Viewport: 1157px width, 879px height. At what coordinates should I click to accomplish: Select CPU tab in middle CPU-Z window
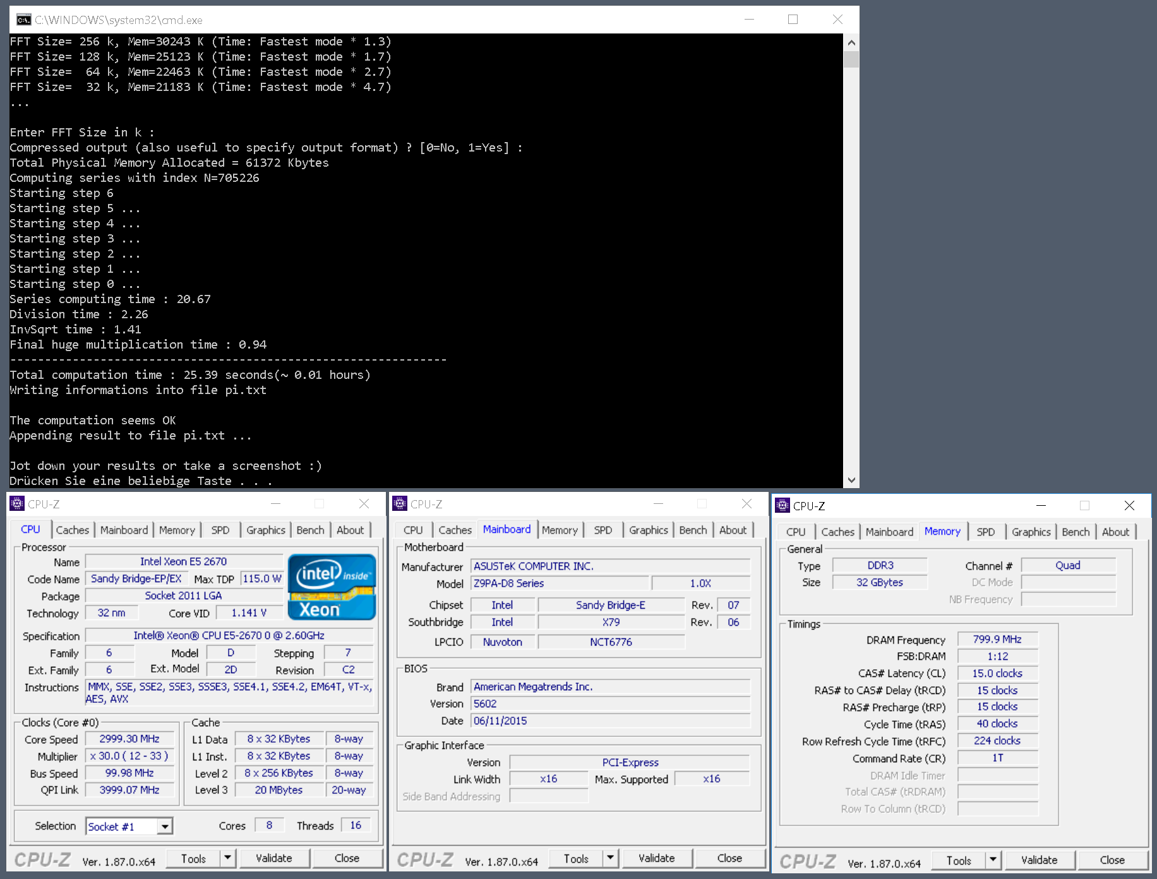(x=413, y=530)
